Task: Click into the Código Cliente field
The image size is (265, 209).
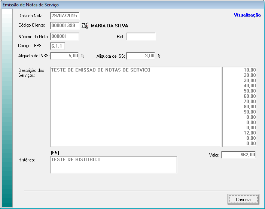Action: (x=65, y=26)
